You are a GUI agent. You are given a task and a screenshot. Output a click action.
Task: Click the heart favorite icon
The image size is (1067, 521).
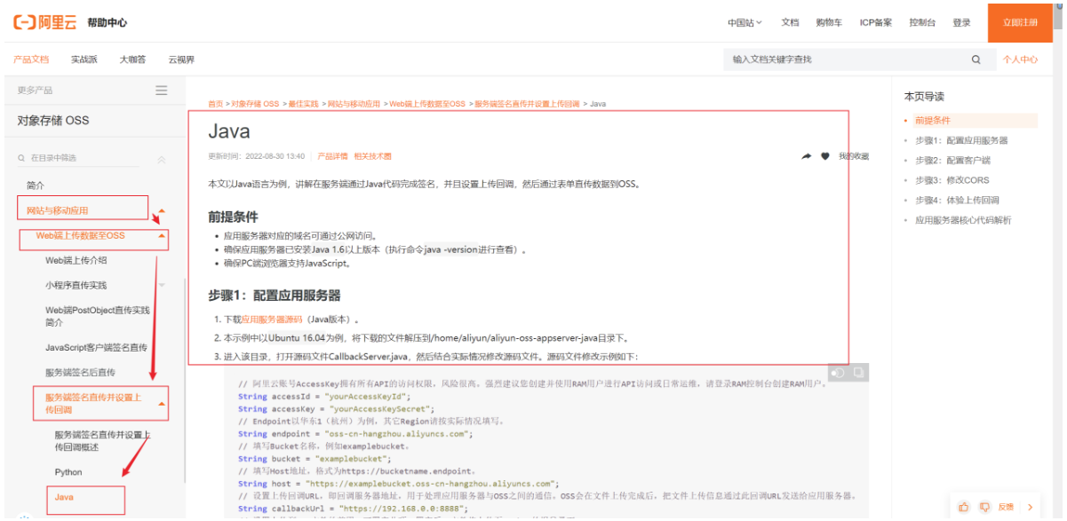coord(824,156)
